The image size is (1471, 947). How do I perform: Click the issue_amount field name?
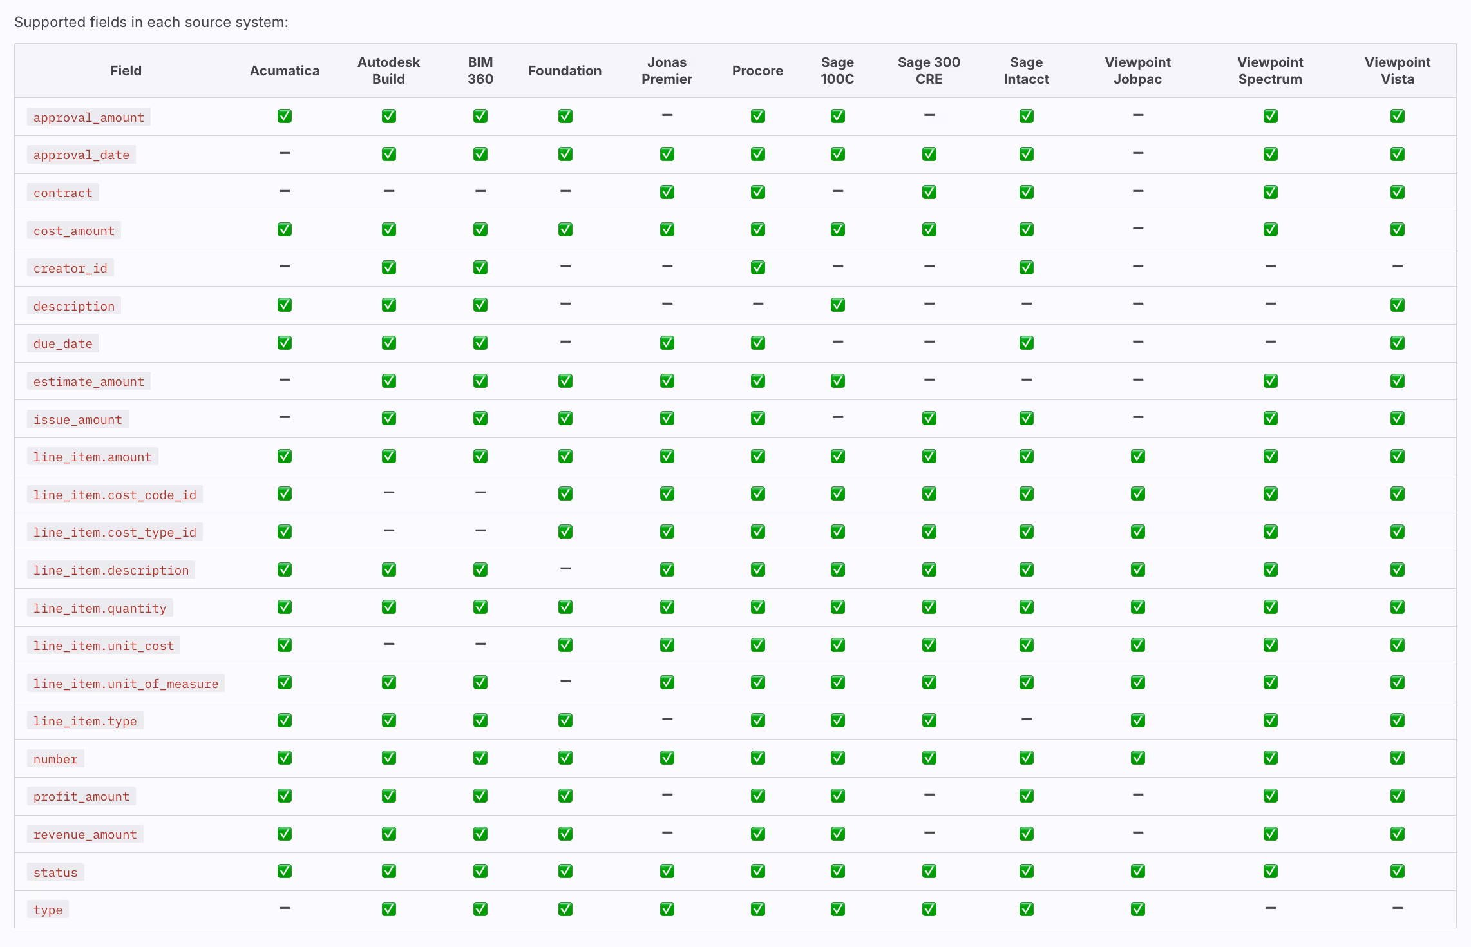[x=78, y=419]
